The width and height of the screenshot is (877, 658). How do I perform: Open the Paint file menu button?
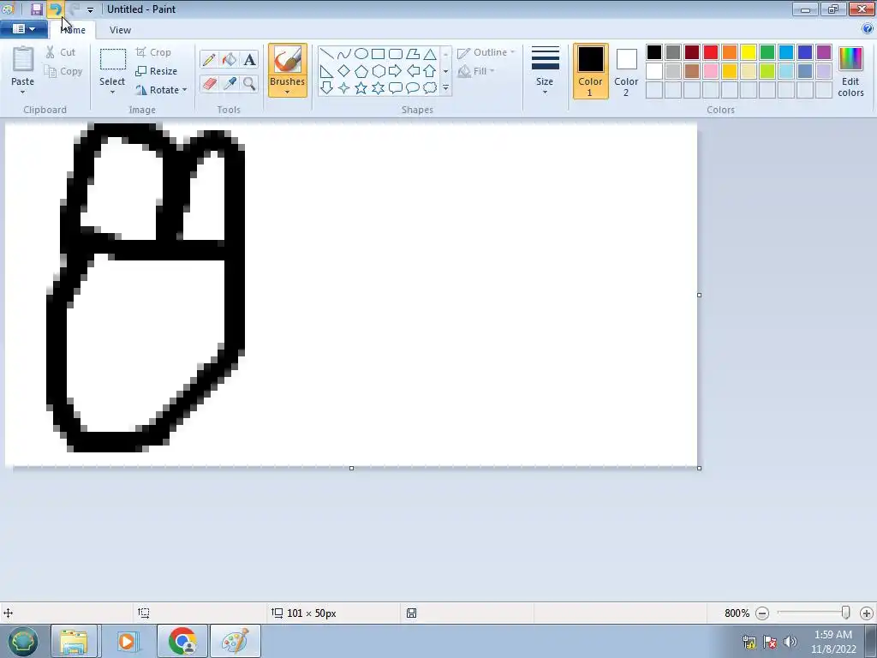point(23,29)
